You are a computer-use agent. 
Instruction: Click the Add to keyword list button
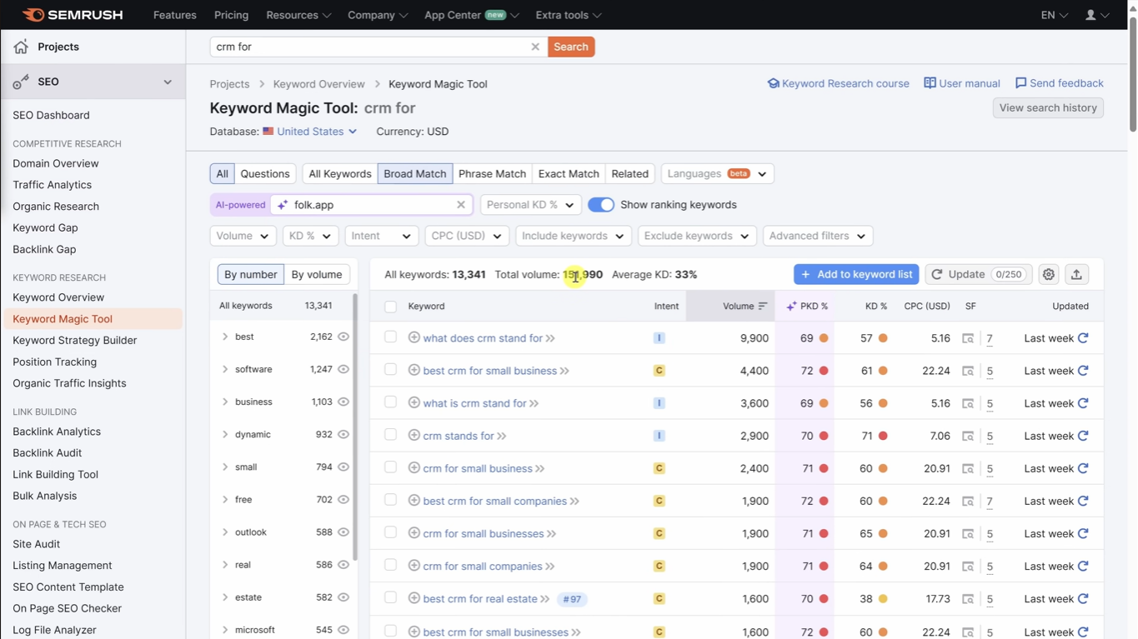click(x=855, y=273)
